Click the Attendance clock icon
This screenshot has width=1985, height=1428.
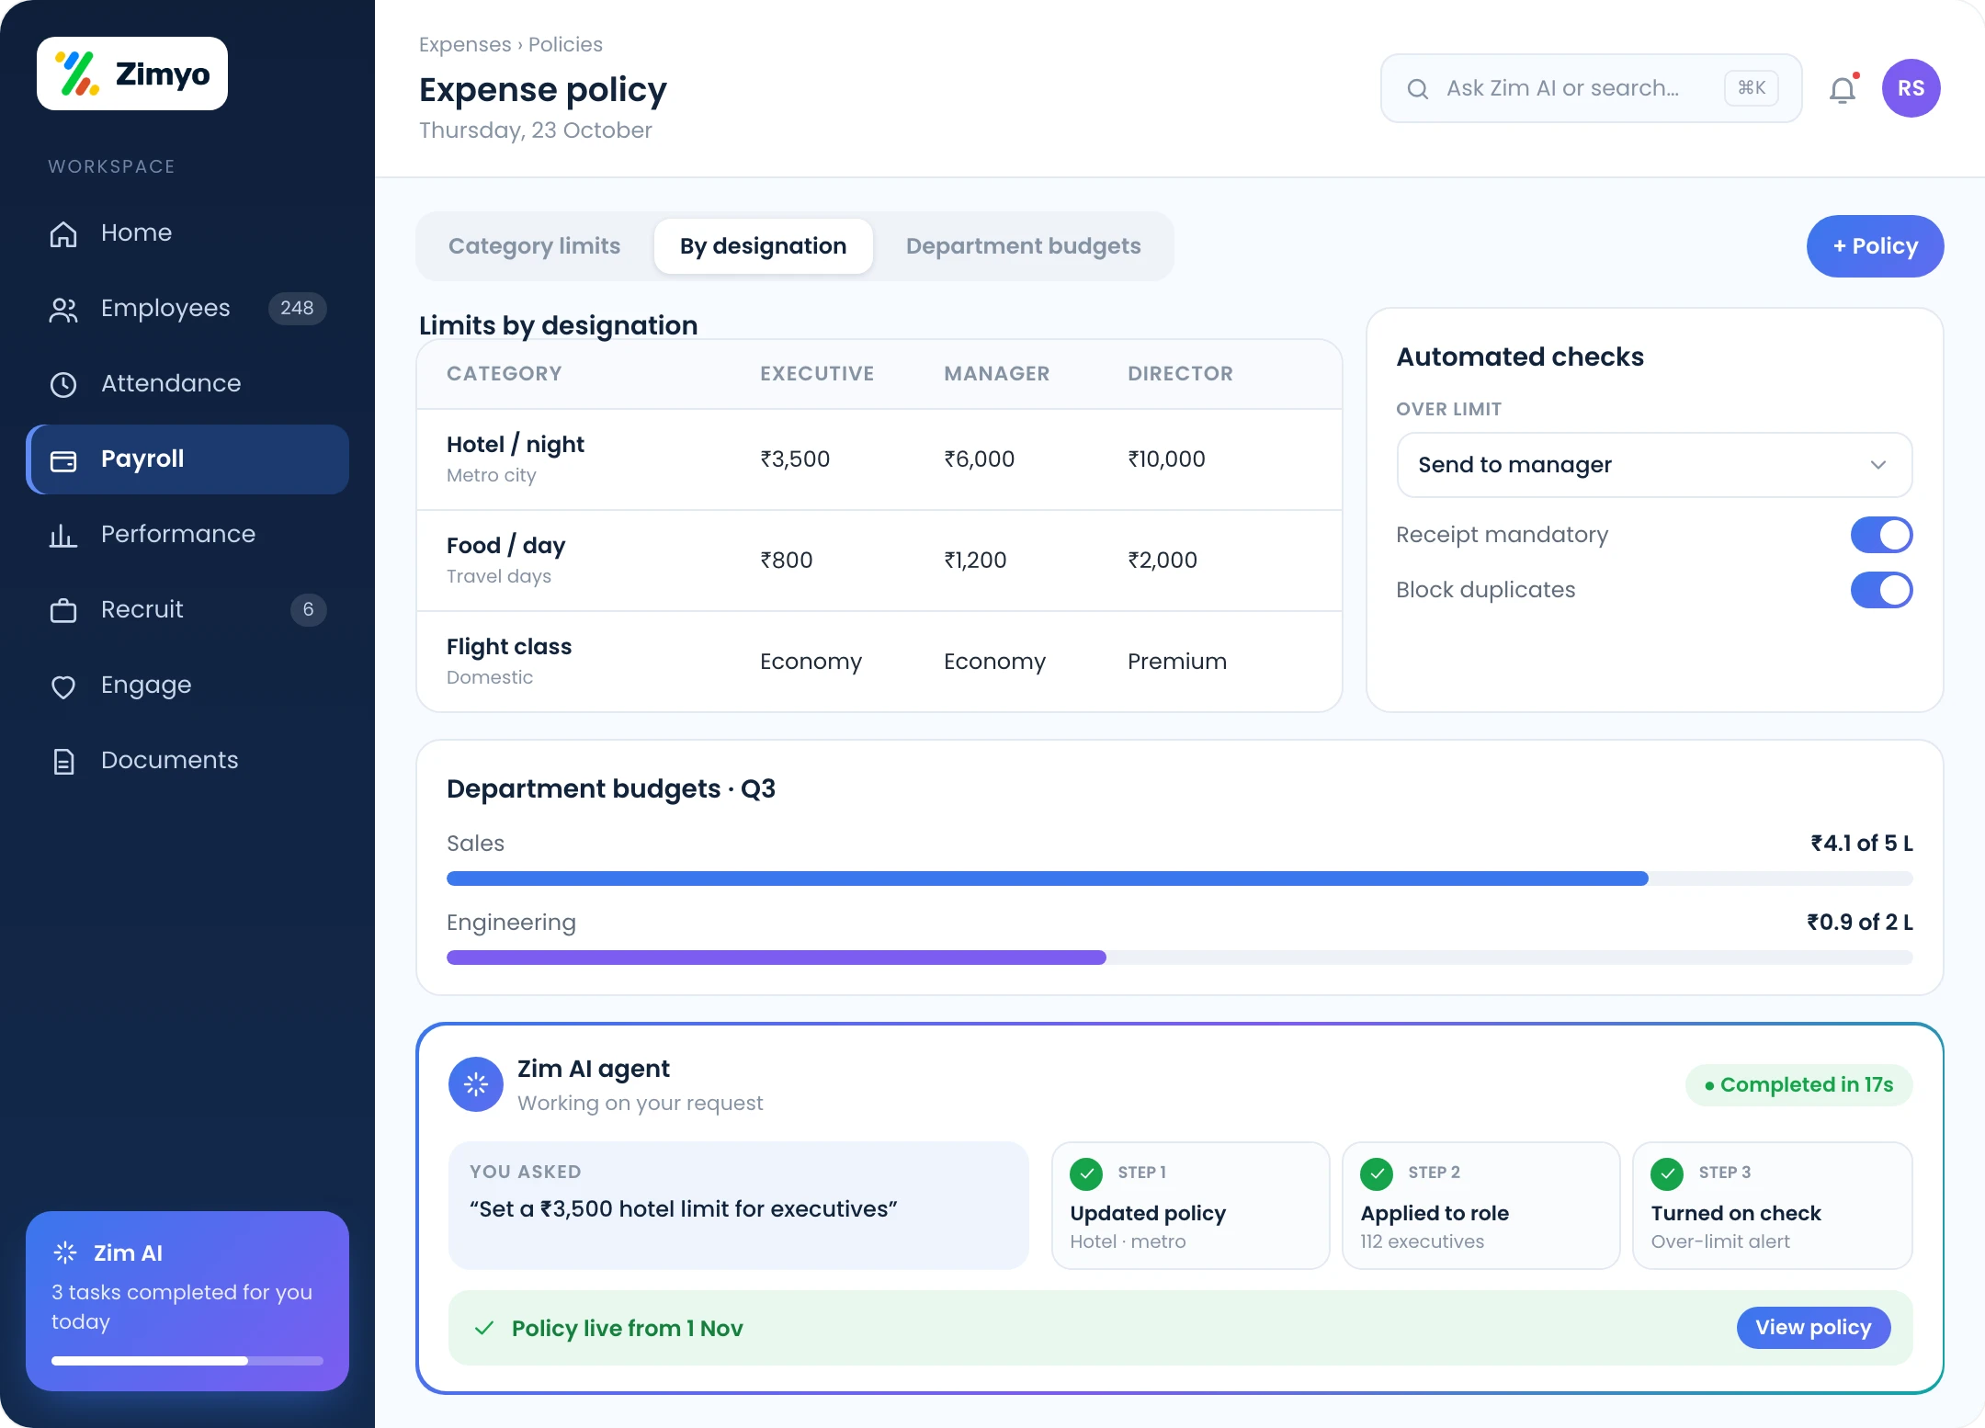pyautogui.click(x=63, y=384)
